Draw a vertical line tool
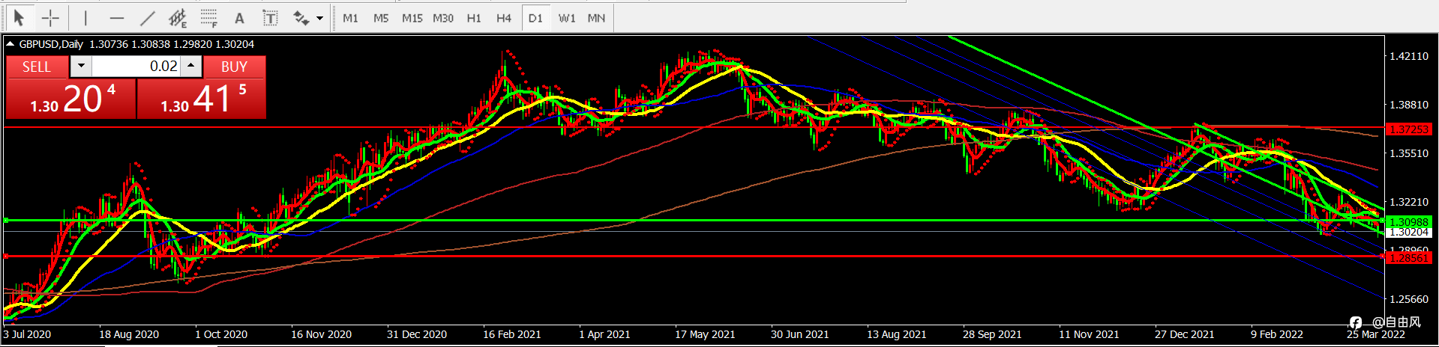The image size is (1439, 347). coord(85,17)
